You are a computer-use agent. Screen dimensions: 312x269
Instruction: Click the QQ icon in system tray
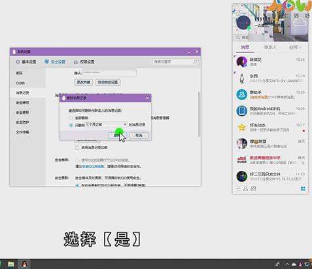point(300,264)
